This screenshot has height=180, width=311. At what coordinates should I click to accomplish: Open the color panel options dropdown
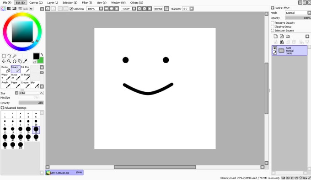[x=42, y=9]
